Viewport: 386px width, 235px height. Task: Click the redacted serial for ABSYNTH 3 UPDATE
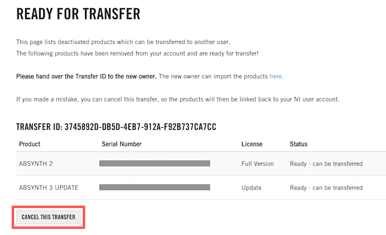click(154, 187)
